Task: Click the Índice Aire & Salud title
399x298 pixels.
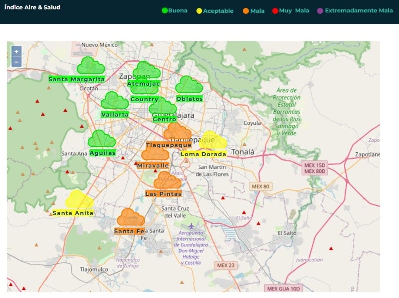Action: click(x=32, y=8)
